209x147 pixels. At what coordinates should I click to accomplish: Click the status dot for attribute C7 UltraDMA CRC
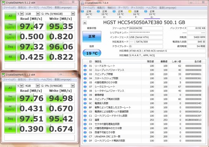coord(85,136)
